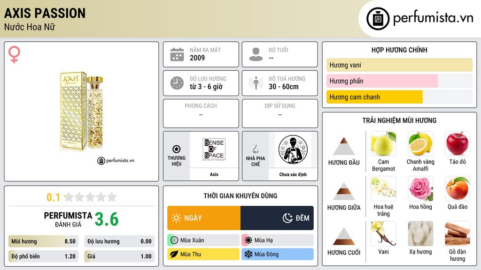Click the perfumer illustration Chưa xác định
481x270 pixels.
pyautogui.click(x=293, y=150)
